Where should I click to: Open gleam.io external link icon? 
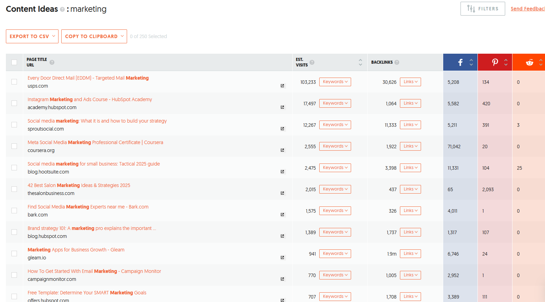tap(283, 258)
